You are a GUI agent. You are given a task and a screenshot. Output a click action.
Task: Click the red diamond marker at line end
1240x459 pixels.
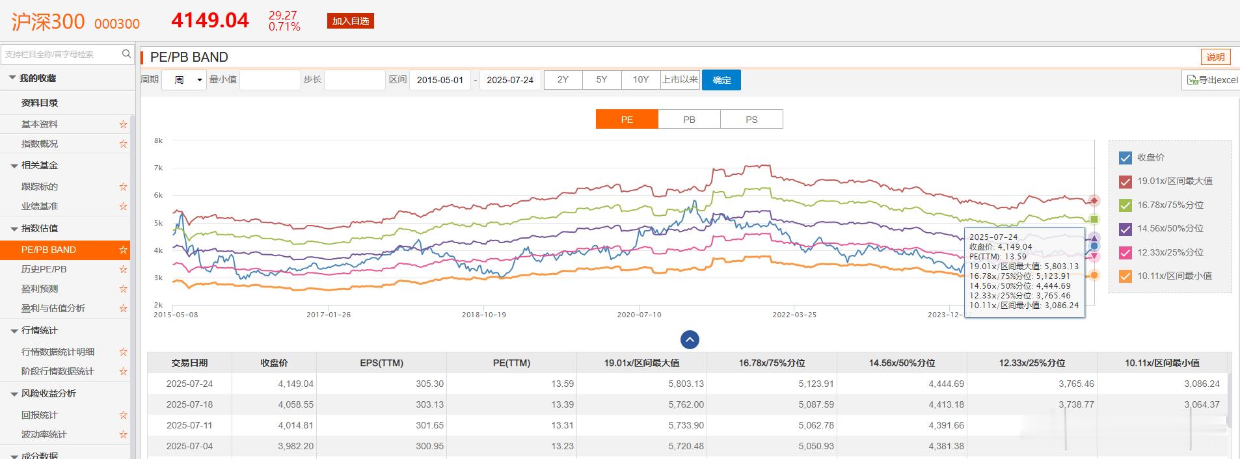(x=1094, y=200)
